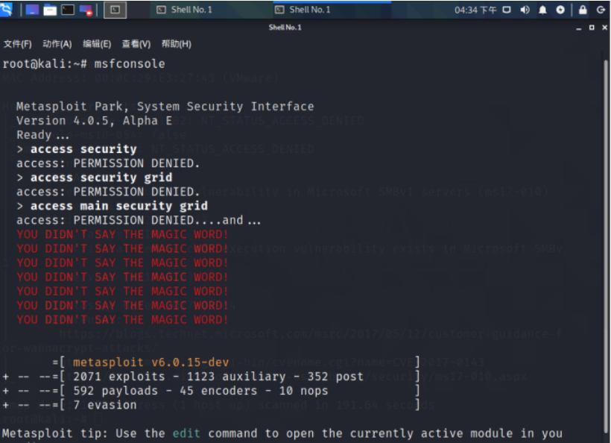
Task: Close the Shell No. 1 window
Action: (x=604, y=28)
